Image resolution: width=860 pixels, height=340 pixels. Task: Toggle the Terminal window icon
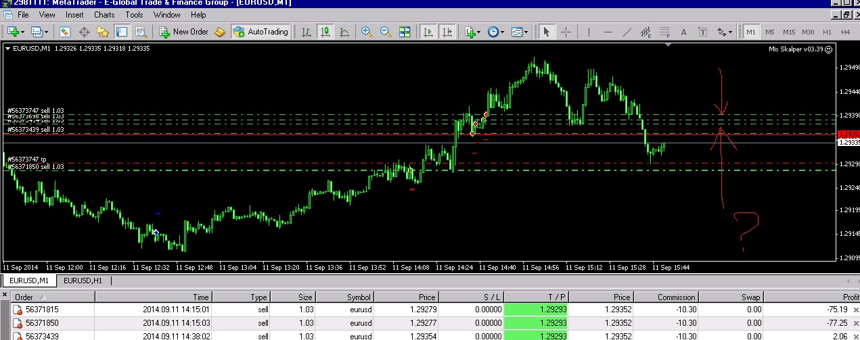tap(122, 31)
